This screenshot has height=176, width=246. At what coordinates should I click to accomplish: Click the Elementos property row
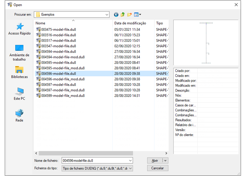coord(206,100)
